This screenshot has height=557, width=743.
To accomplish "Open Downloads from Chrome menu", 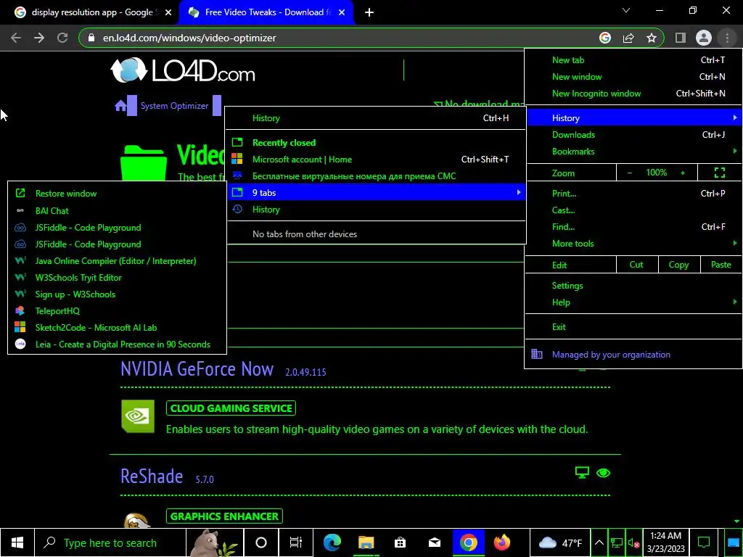I will [633, 135].
